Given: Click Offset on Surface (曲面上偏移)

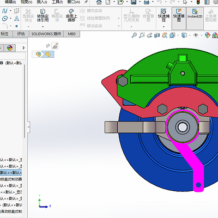Looking at the screenshot, I should pos(71,15).
